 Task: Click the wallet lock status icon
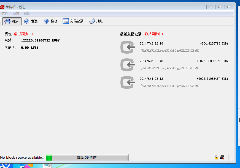click(216, 157)
